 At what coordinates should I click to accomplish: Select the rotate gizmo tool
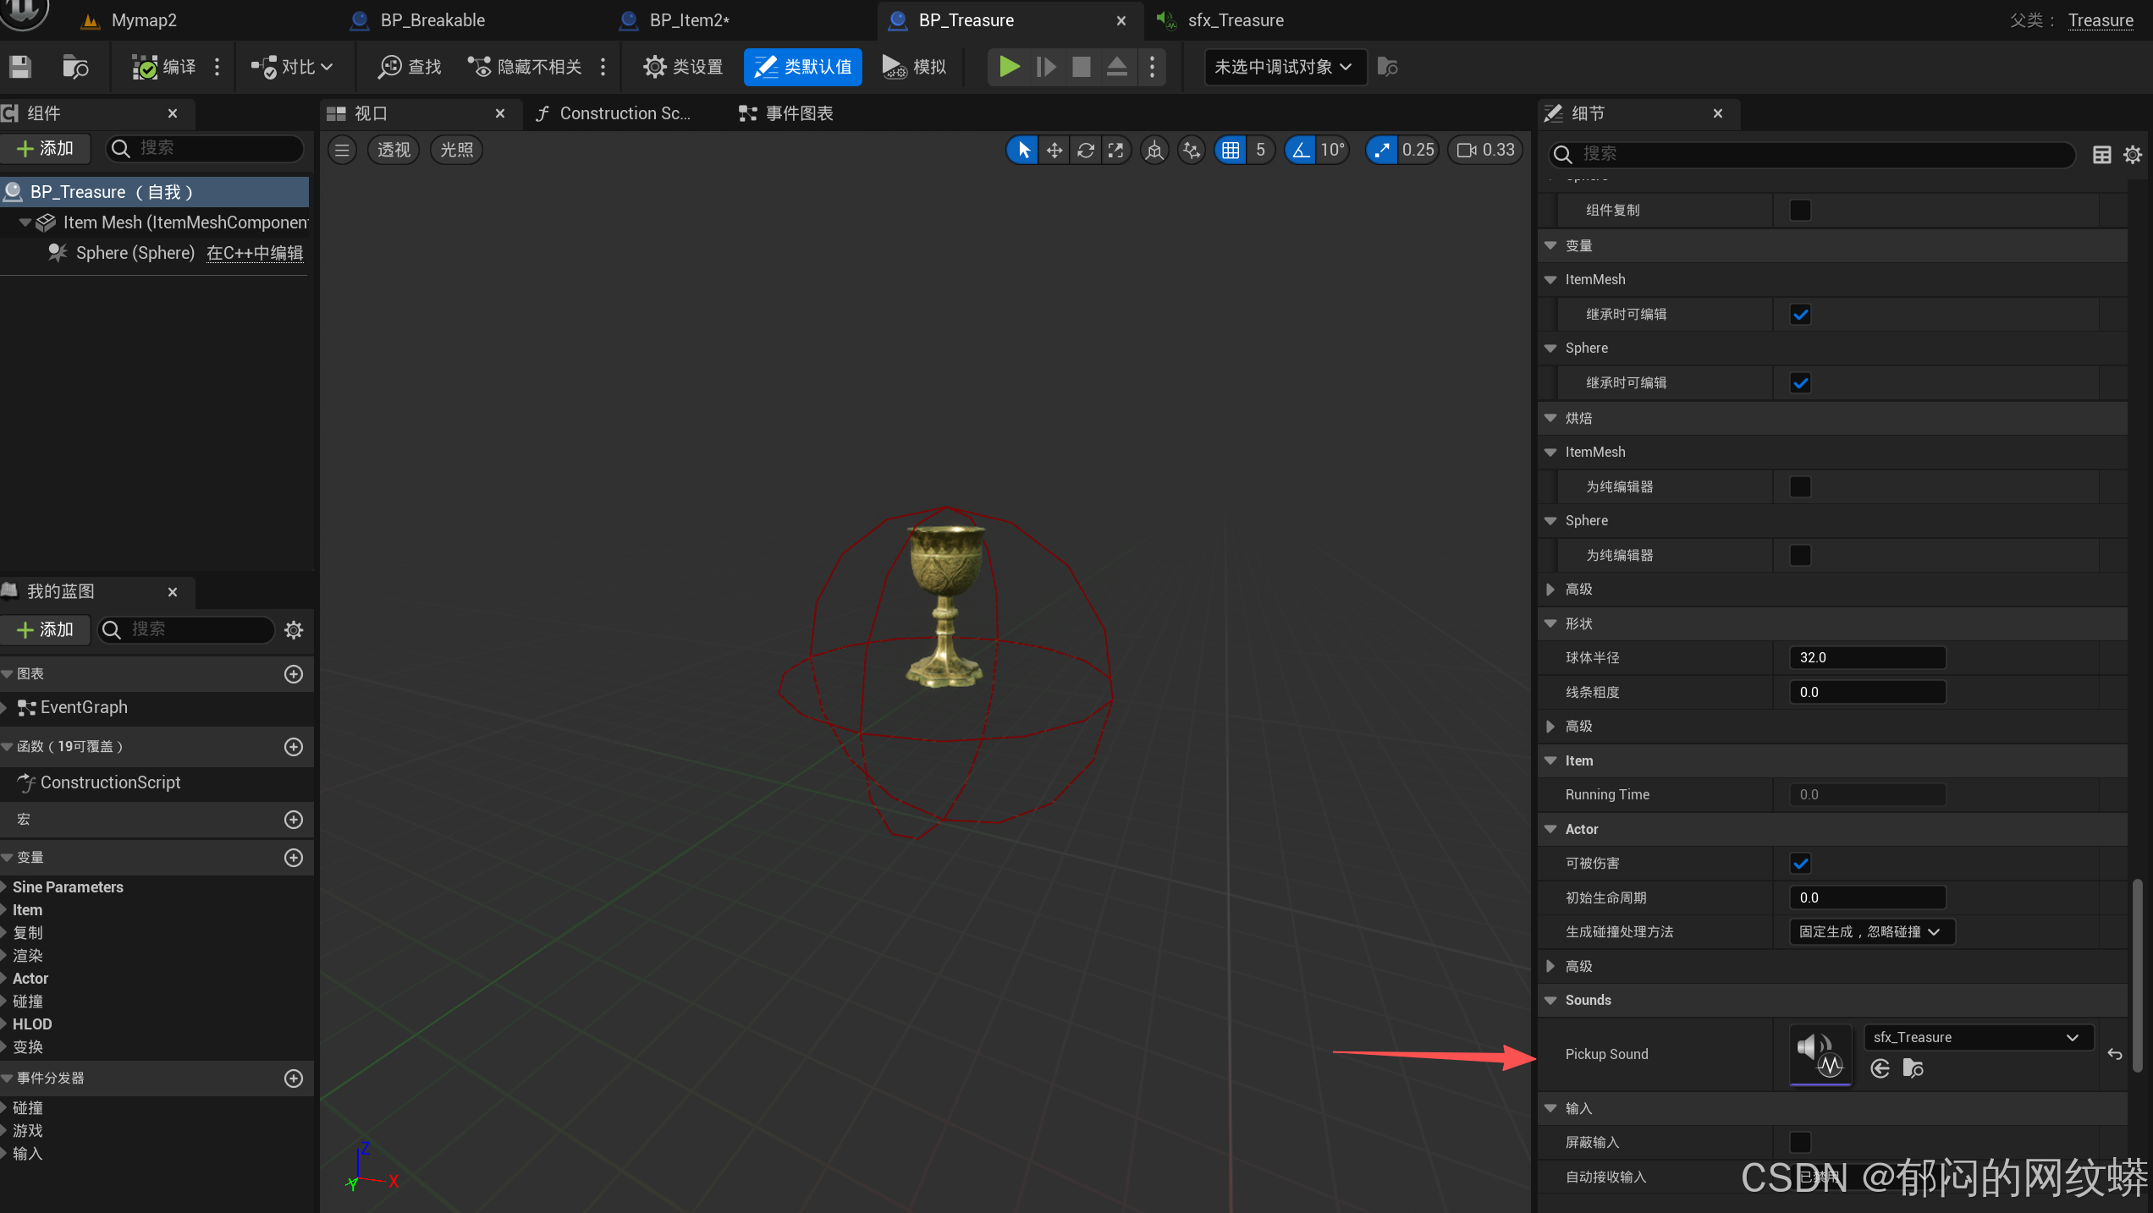[1085, 150]
